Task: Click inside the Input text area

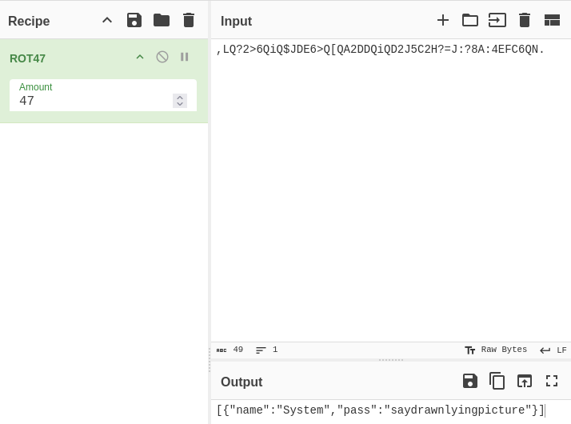Action: coord(391,190)
